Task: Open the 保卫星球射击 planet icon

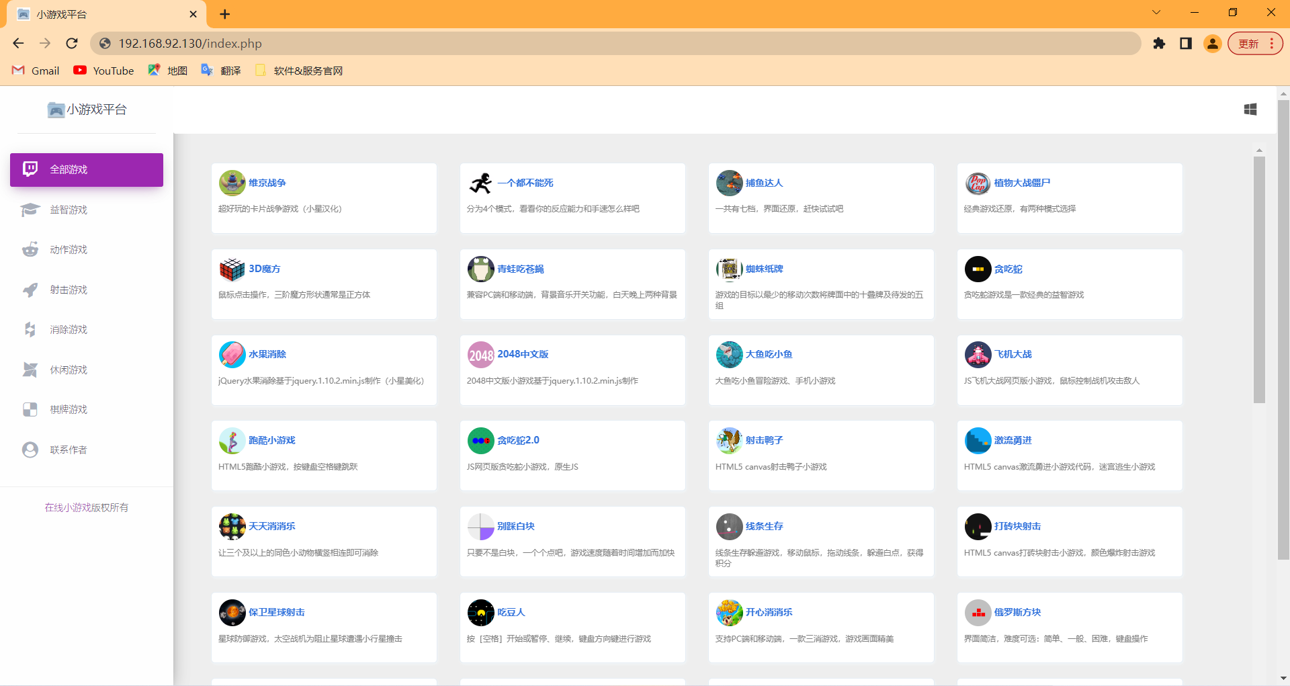Action: (x=232, y=613)
